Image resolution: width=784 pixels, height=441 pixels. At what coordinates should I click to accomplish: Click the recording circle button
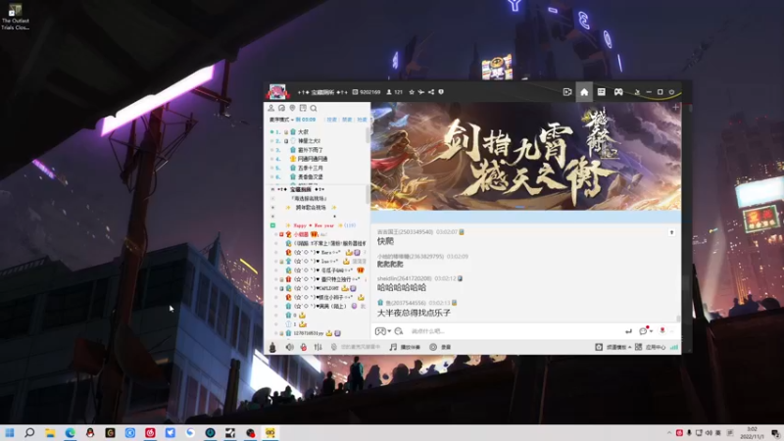click(440, 347)
